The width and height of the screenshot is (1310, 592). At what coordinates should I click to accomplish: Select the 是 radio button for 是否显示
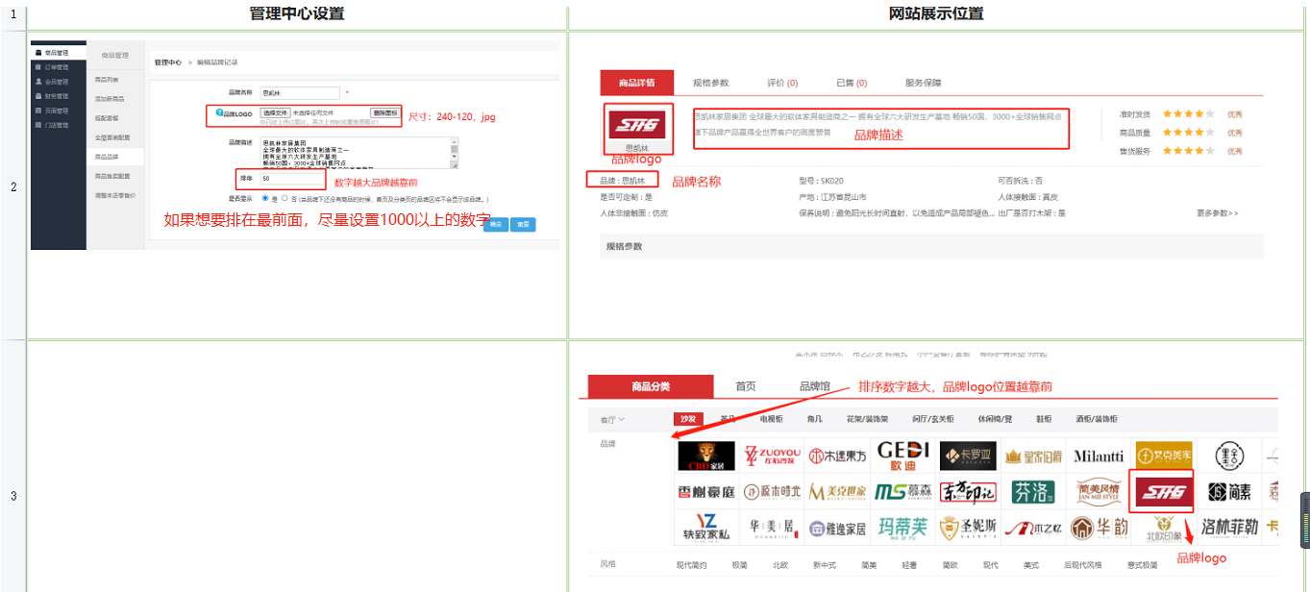click(x=264, y=198)
